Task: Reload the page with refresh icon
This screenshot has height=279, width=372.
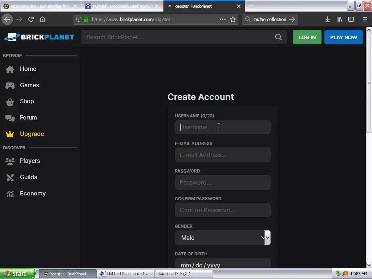Action: [31, 19]
